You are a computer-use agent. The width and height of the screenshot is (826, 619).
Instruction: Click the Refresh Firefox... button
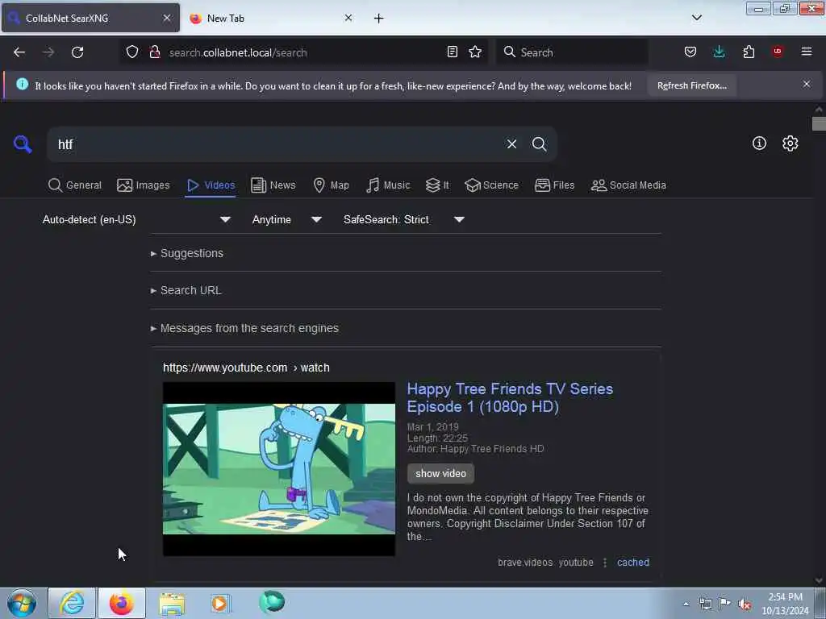tap(691, 85)
